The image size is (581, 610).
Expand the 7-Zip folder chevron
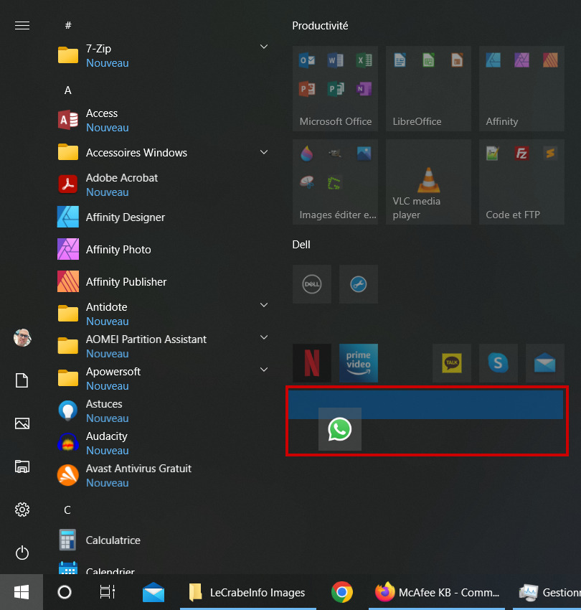(x=264, y=47)
